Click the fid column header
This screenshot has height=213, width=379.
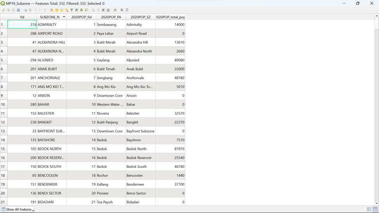tap(22, 17)
